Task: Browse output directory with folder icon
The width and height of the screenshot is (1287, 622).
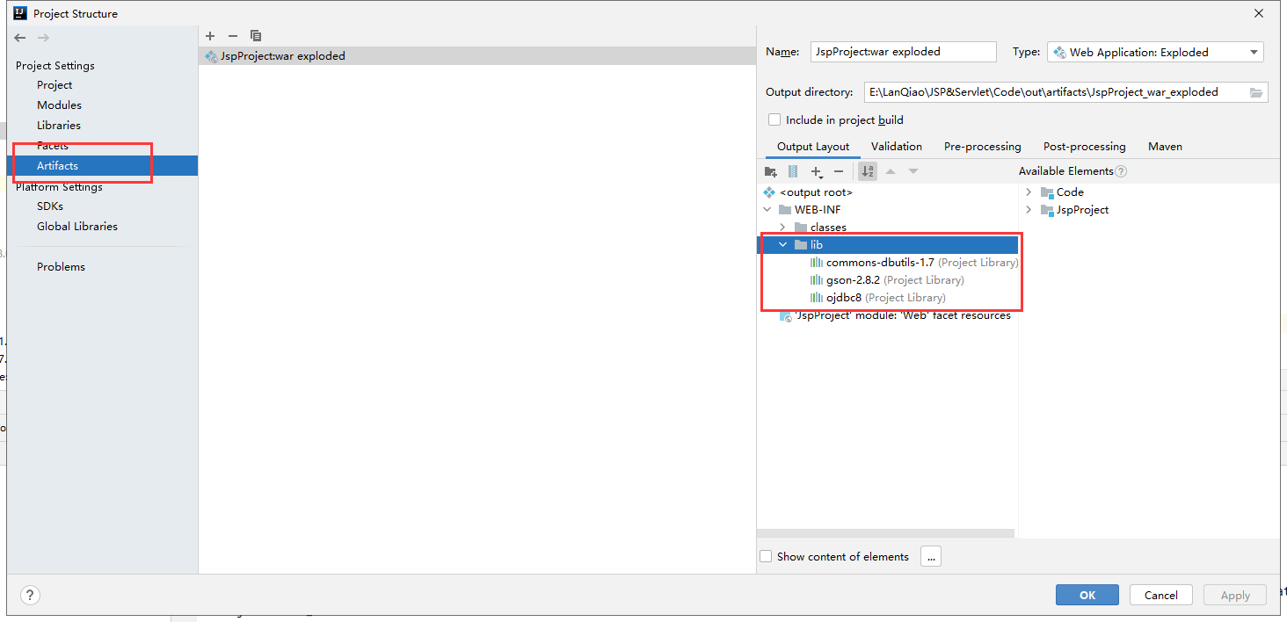Action: coord(1258,91)
